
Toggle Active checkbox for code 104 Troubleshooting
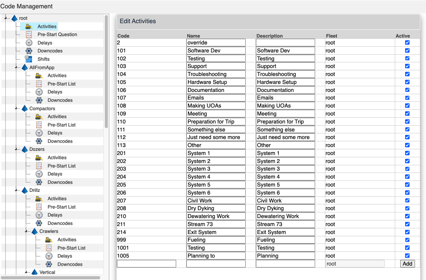pos(407,74)
